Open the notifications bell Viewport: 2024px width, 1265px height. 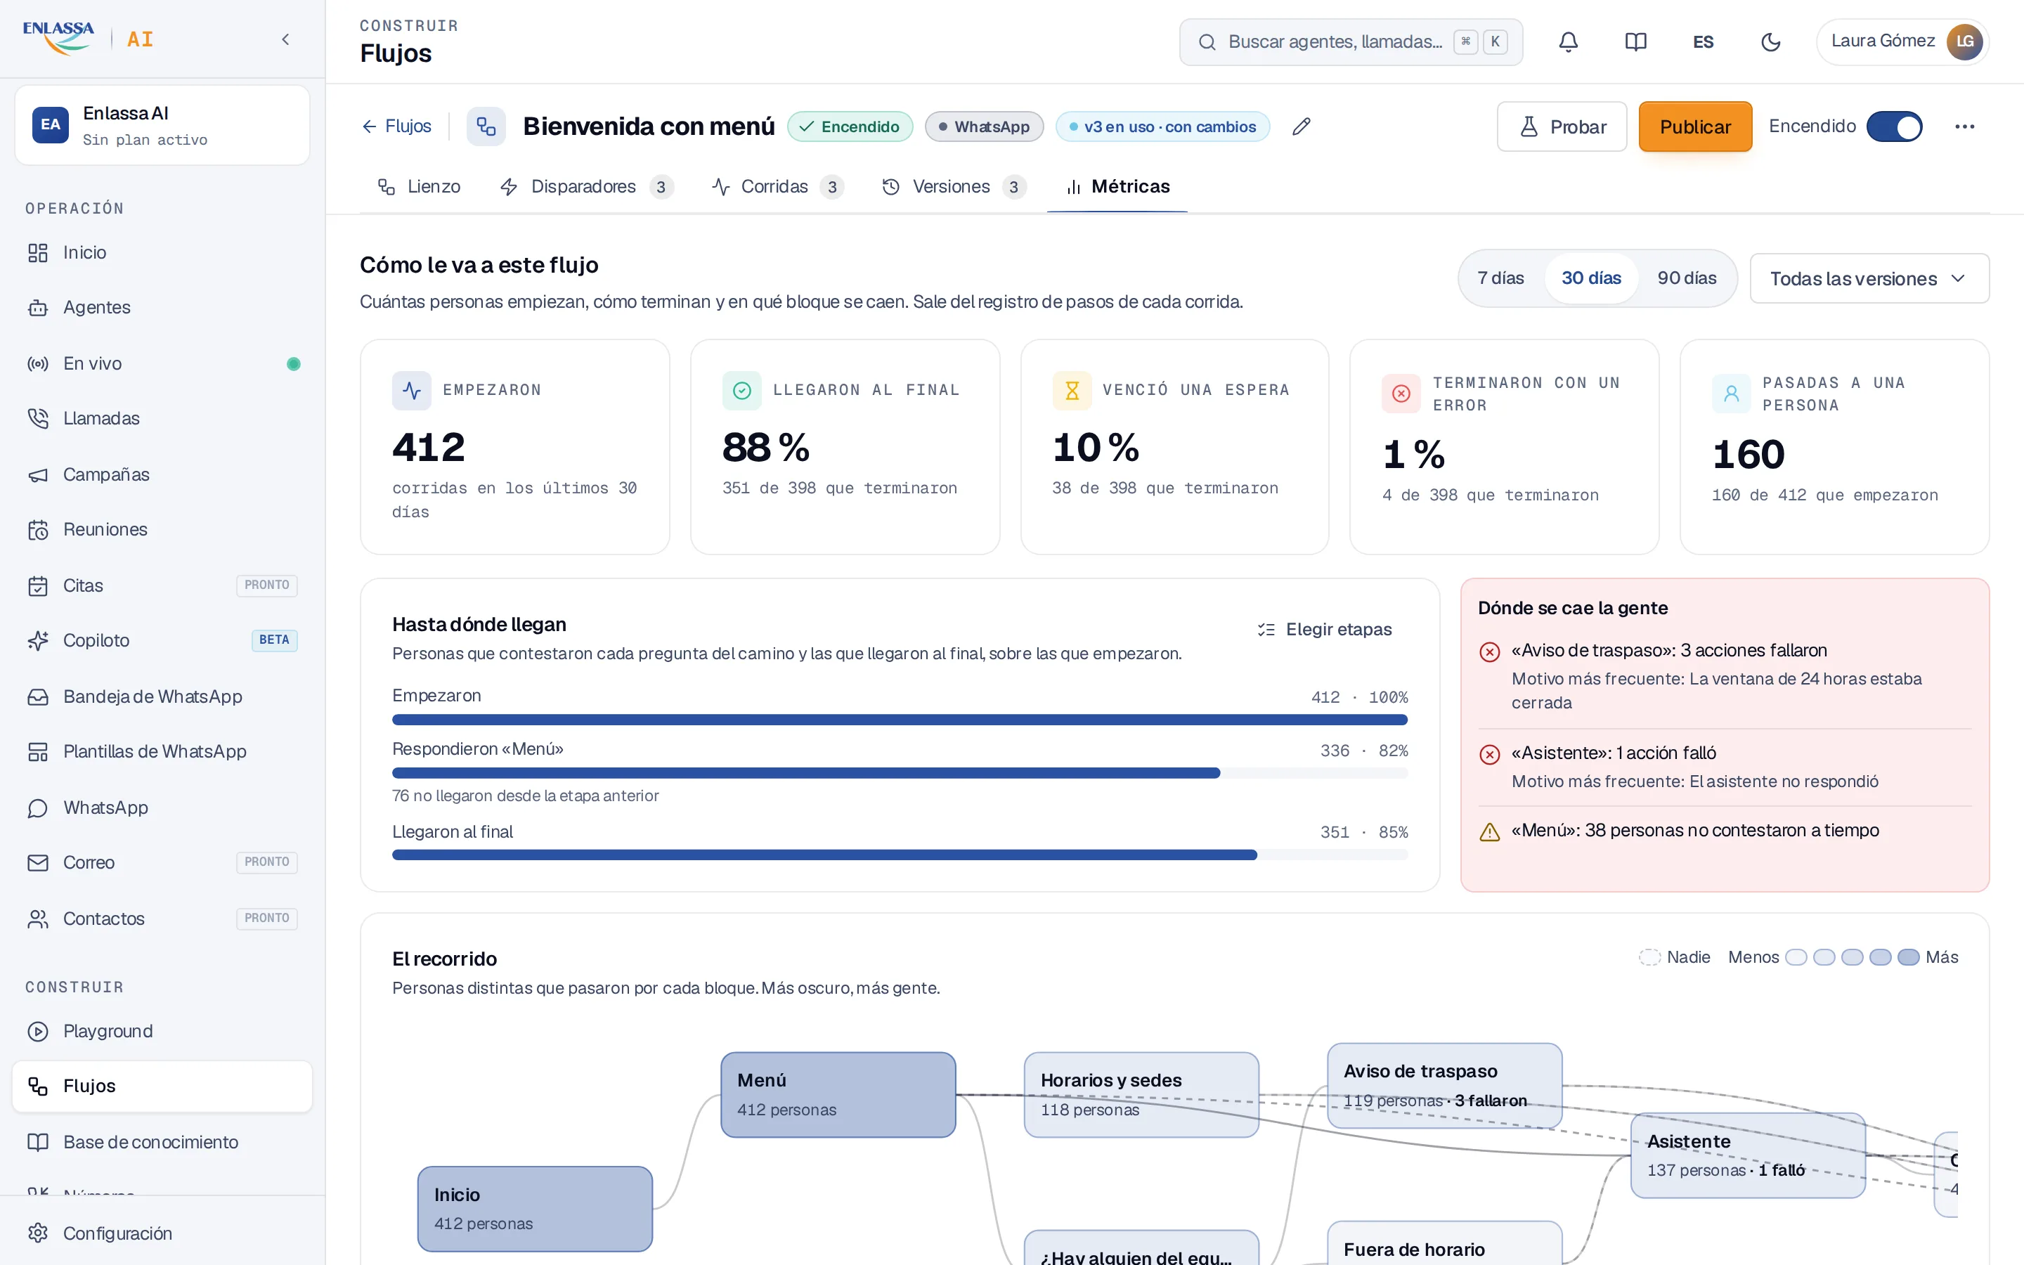(x=1568, y=42)
